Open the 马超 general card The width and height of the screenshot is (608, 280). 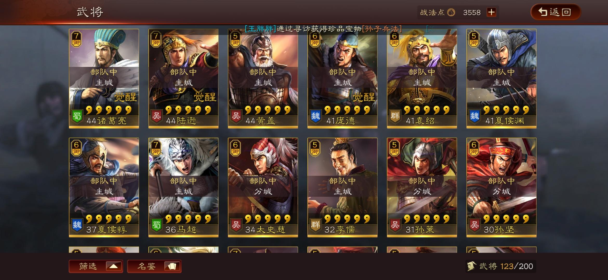[x=183, y=187]
